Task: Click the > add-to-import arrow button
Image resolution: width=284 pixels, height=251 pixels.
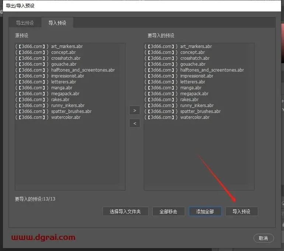Action: coord(135,110)
